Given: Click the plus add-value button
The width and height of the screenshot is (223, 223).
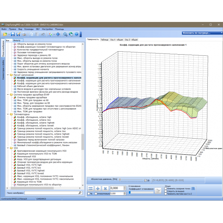Looking at the screenshot, I should 97,189.
